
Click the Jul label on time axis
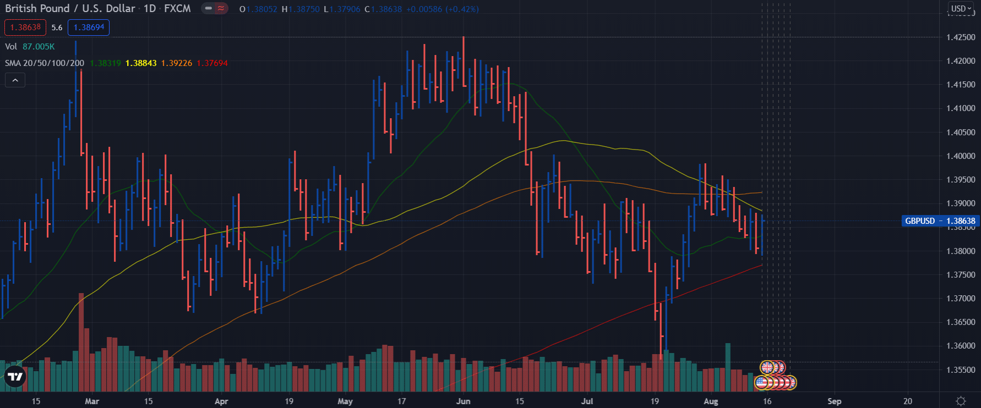pos(587,401)
